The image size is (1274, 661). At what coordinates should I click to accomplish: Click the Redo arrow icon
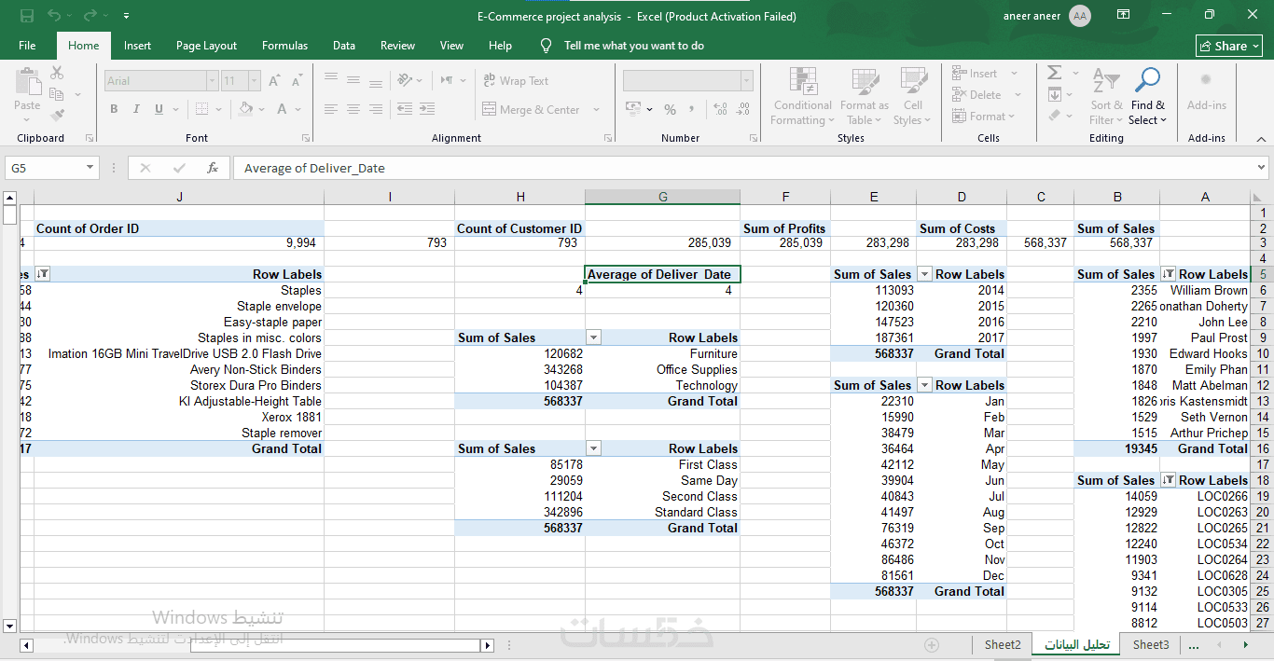[x=90, y=16]
